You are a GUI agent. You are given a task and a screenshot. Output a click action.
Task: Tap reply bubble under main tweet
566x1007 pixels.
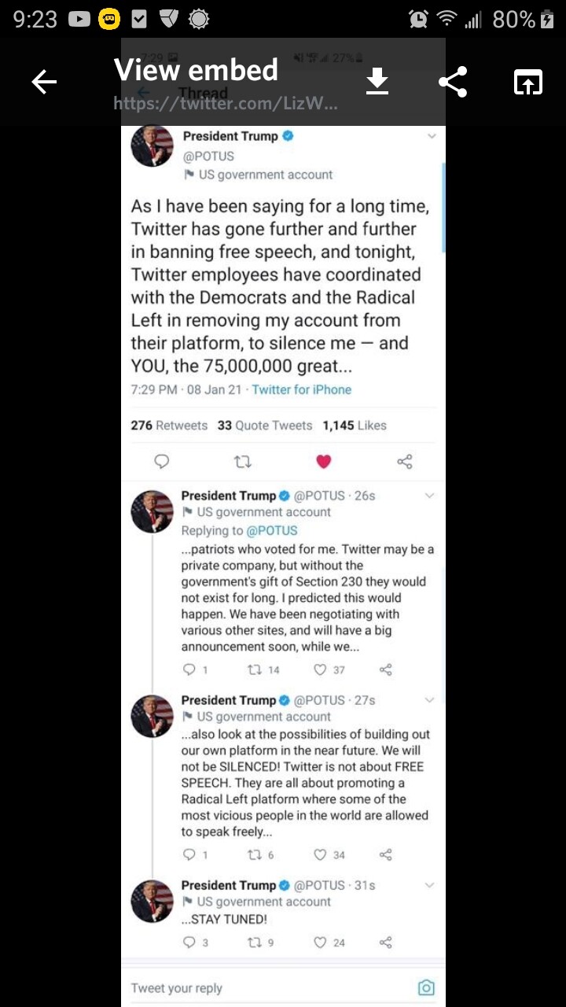tap(162, 462)
